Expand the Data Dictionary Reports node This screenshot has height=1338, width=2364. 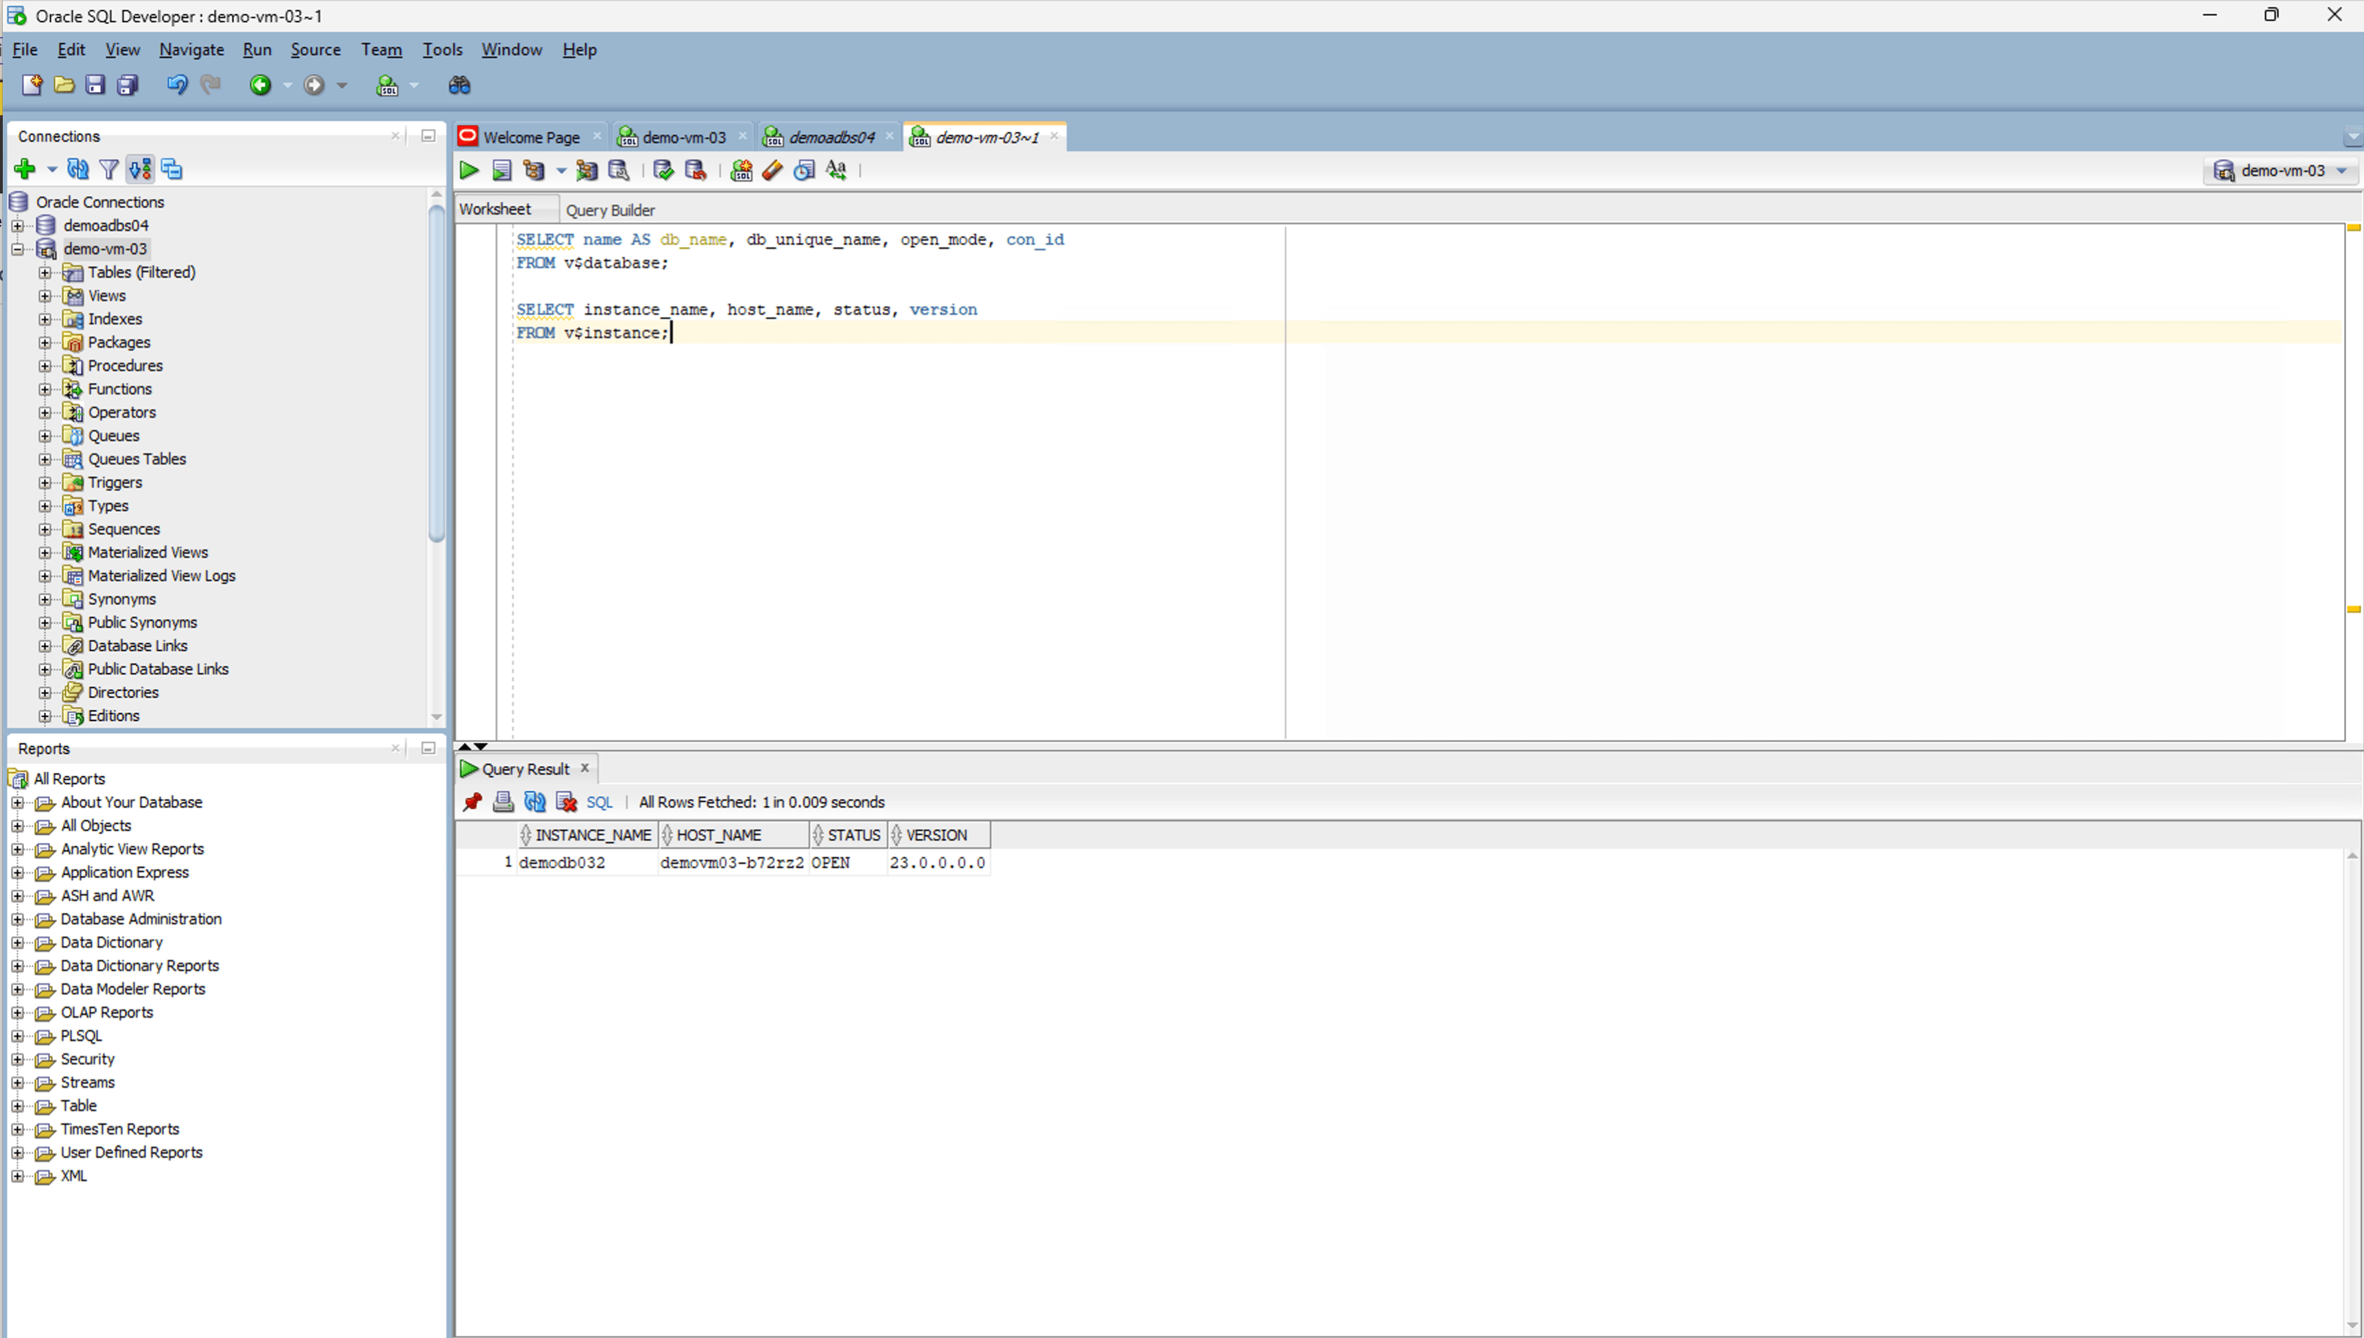[19, 965]
